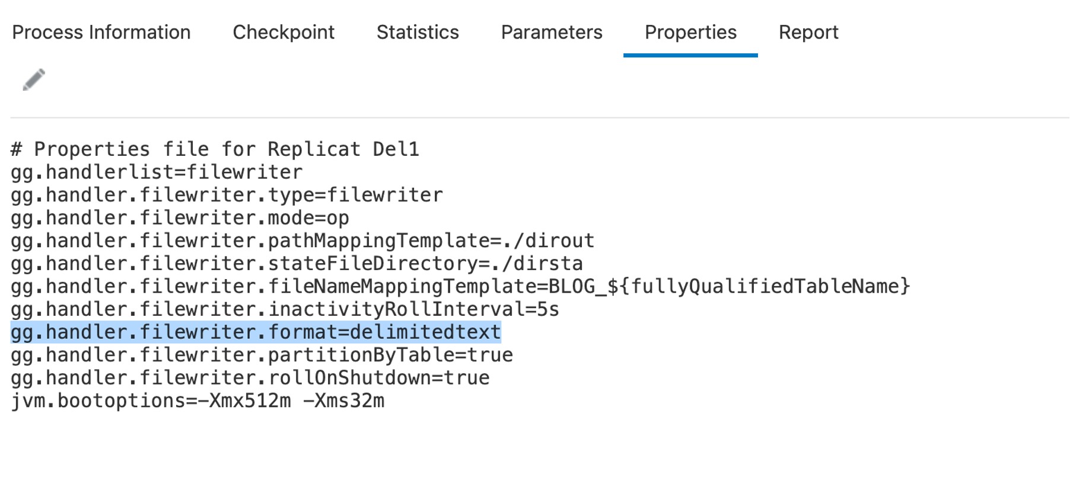Screen dimensions: 1070x500
Task: Go to the Statistics tab
Action: 418,32
